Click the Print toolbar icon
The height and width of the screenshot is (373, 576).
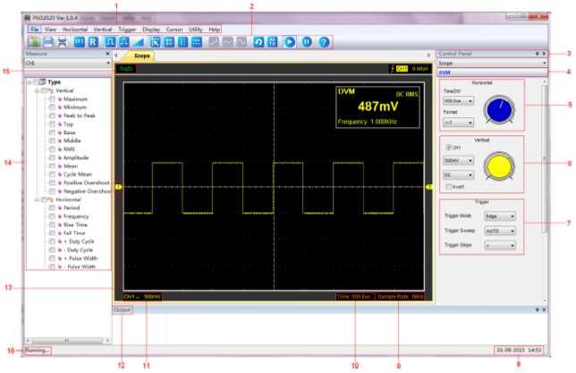(63, 42)
